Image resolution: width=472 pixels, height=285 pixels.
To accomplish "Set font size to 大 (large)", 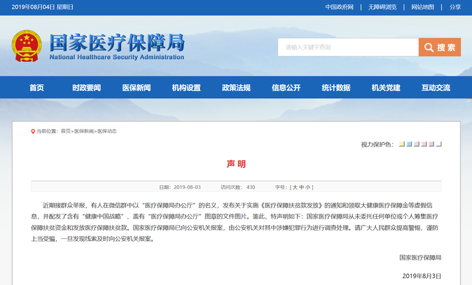I will (x=295, y=187).
